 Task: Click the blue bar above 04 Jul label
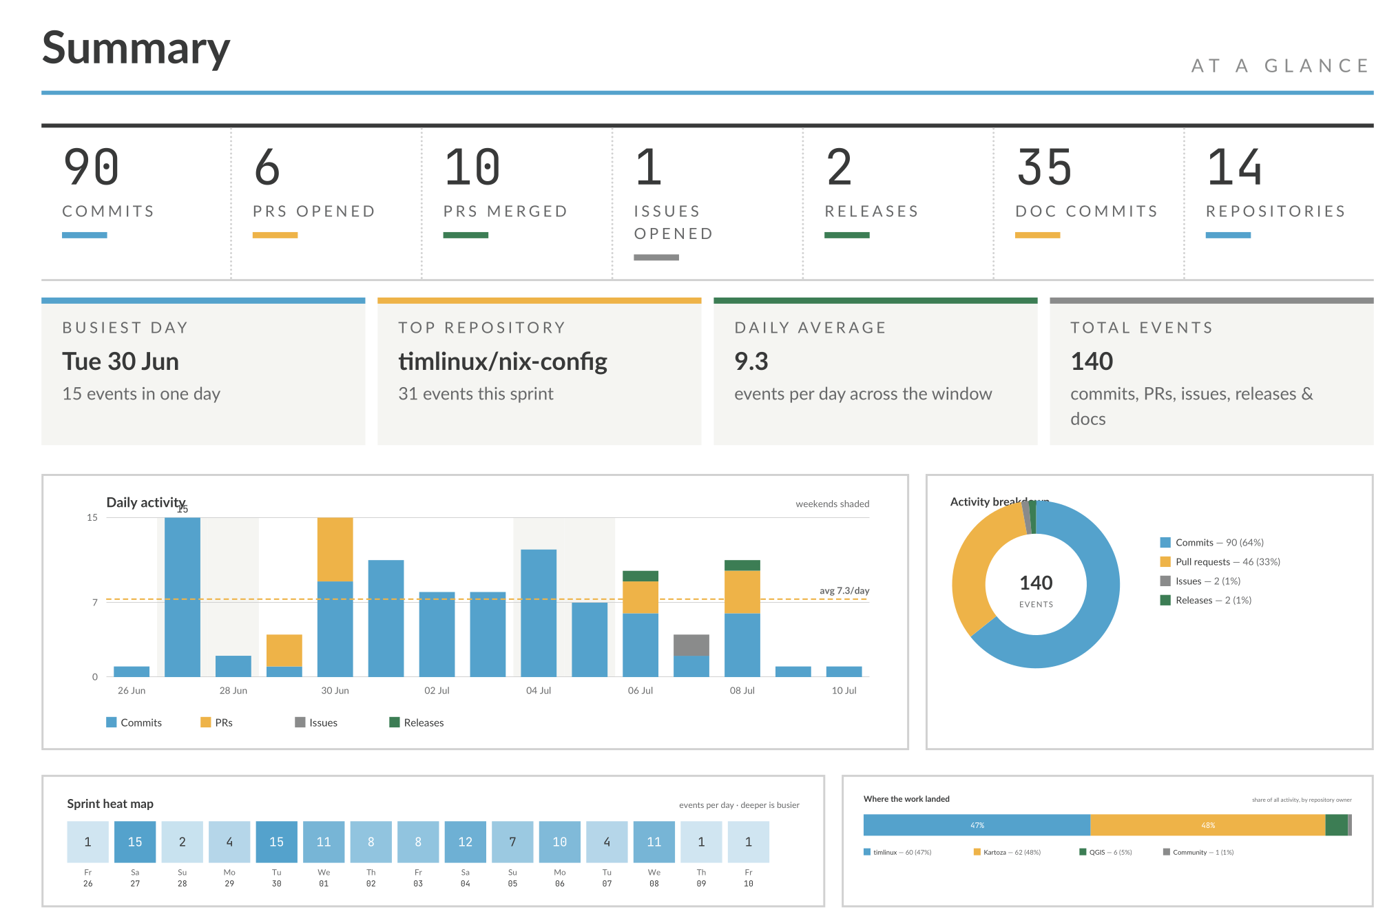[x=539, y=613]
